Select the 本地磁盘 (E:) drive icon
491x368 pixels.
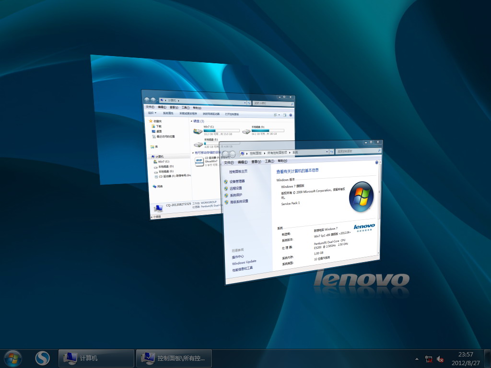[x=199, y=144]
